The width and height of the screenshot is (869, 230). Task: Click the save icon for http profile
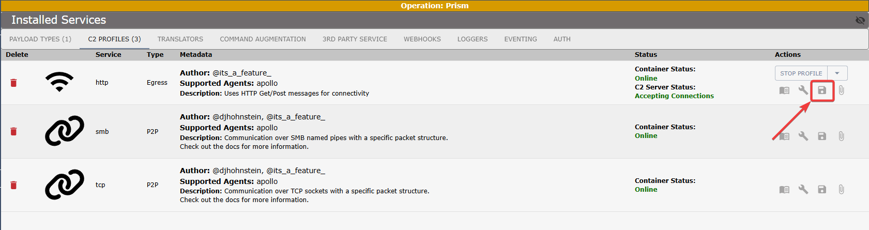(x=822, y=90)
